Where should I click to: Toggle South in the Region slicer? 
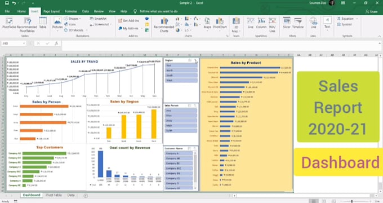(x=181, y=76)
